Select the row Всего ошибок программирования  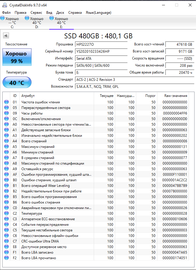point(96,197)
